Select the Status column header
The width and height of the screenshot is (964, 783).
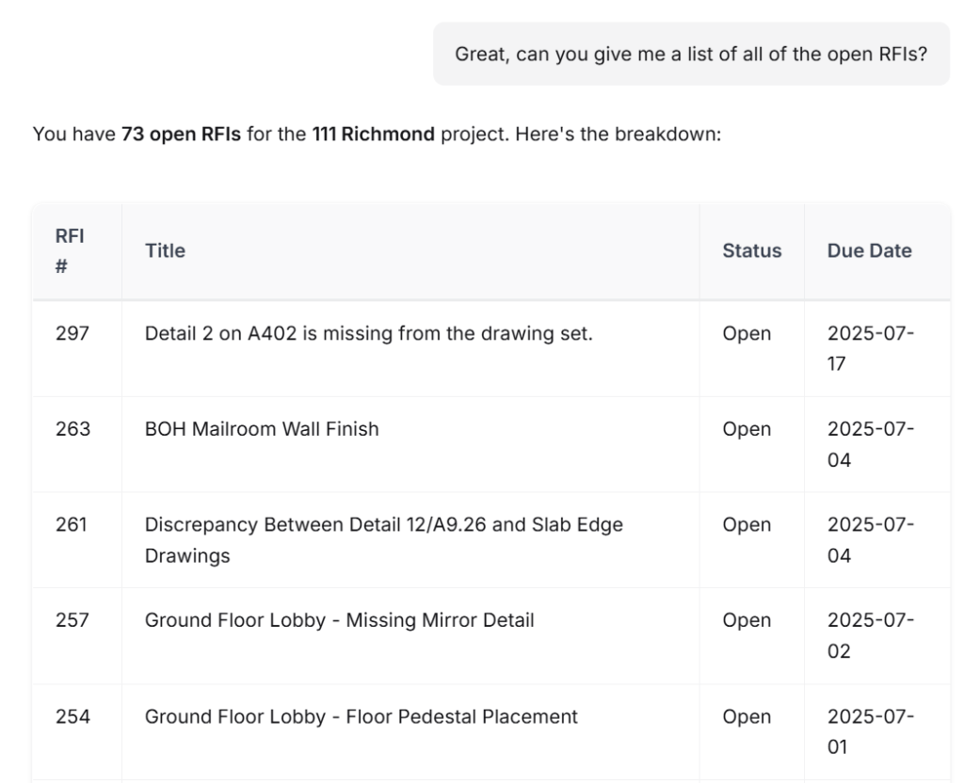click(752, 250)
